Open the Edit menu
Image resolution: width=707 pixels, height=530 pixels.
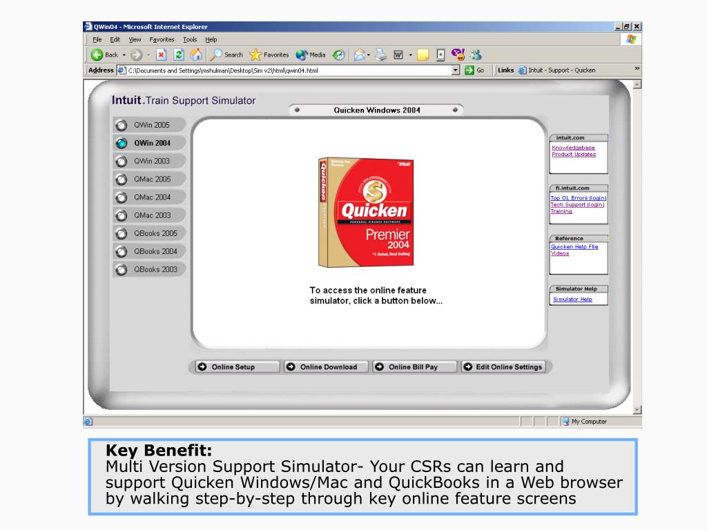(x=115, y=39)
